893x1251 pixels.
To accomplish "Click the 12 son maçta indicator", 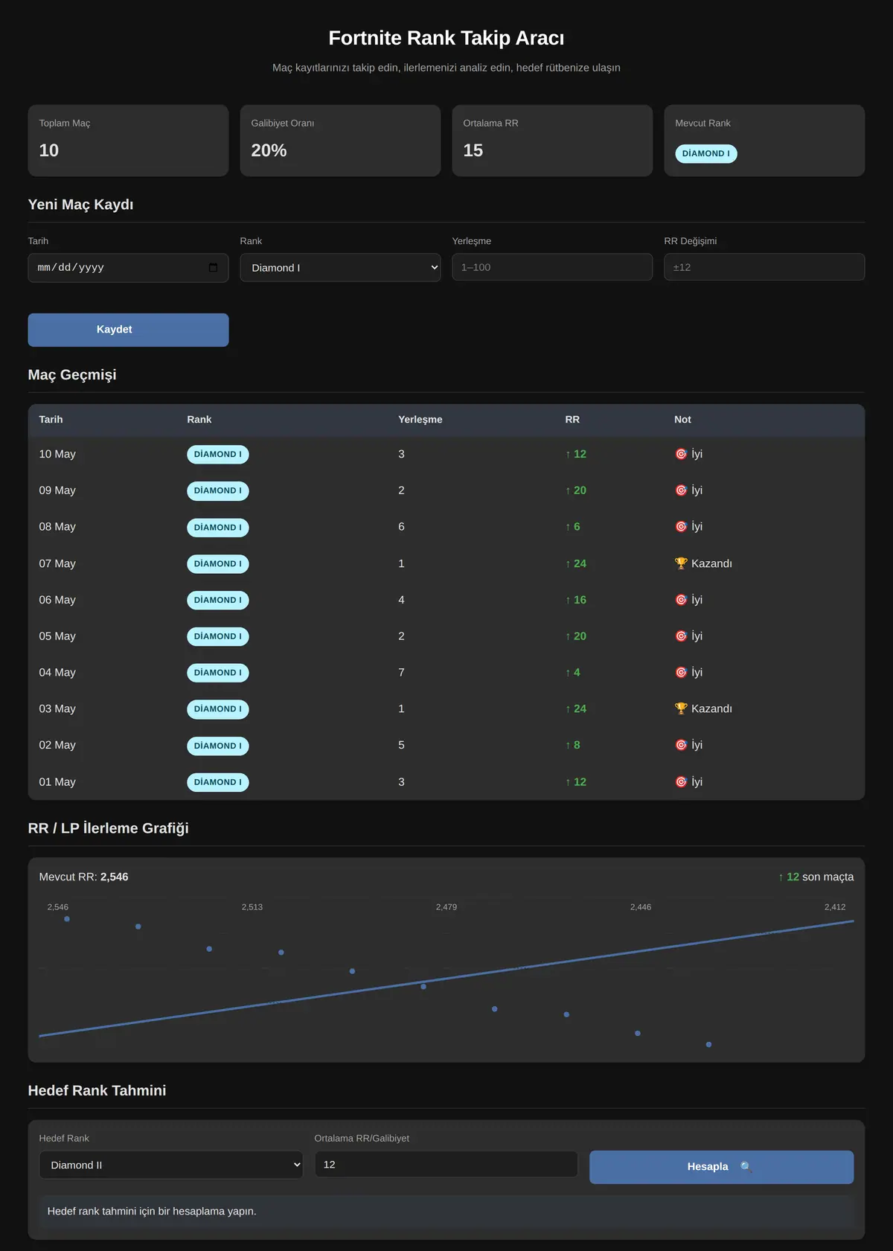I will (x=816, y=877).
